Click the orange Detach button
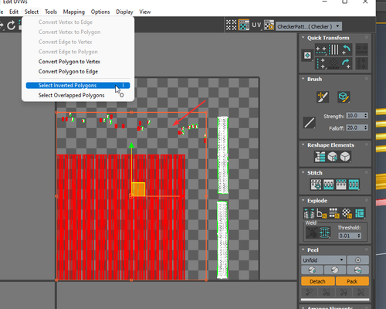This screenshot has height=309, width=386. [318, 281]
